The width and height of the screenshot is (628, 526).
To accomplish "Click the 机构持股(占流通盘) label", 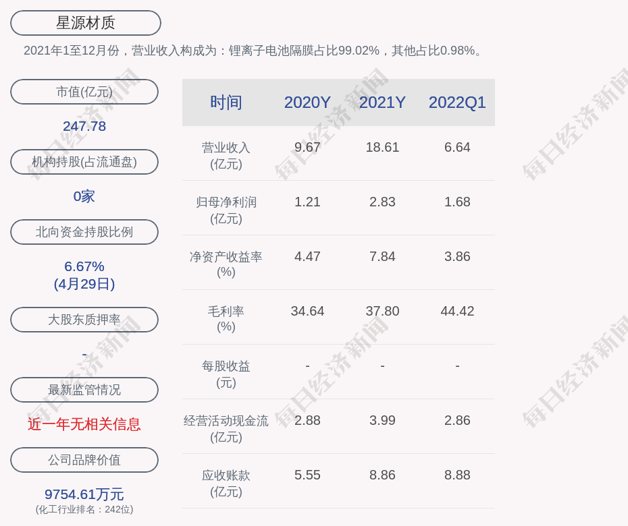I will 84,162.
